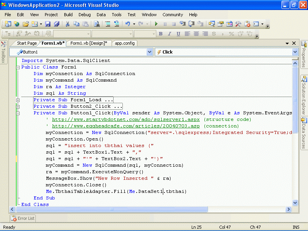Toggle Italic formatting button
This screenshot has height=231, width=308.
pos(169,34)
